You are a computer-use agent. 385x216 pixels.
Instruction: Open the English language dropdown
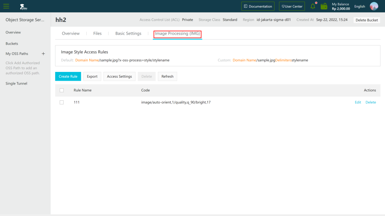click(x=360, y=7)
